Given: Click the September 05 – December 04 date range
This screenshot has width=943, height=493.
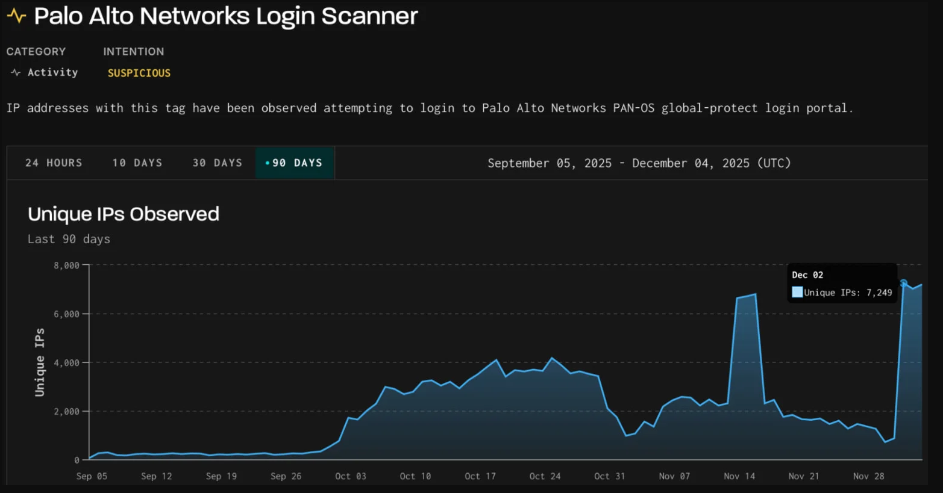Looking at the screenshot, I should (639, 163).
